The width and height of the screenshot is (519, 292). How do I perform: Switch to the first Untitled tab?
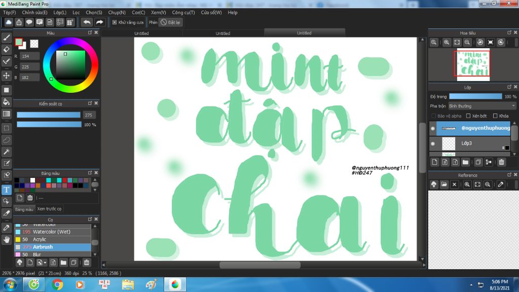point(142,33)
